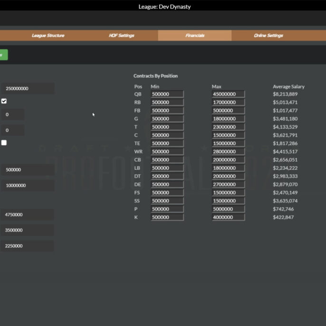Click the QB Min contract field
This screenshot has height=326, width=326.
click(167, 94)
